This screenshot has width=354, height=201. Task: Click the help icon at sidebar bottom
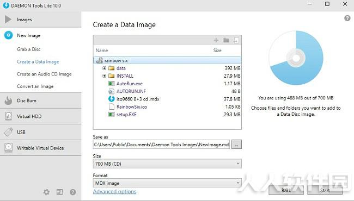pyautogui.click(x=72, y=192)
